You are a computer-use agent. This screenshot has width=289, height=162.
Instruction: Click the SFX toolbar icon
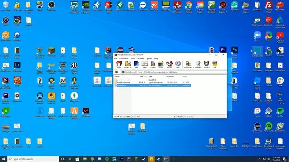click(214, 65)
